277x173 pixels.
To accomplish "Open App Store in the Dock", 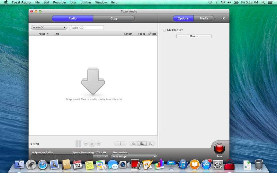I will tap(206, 165).
